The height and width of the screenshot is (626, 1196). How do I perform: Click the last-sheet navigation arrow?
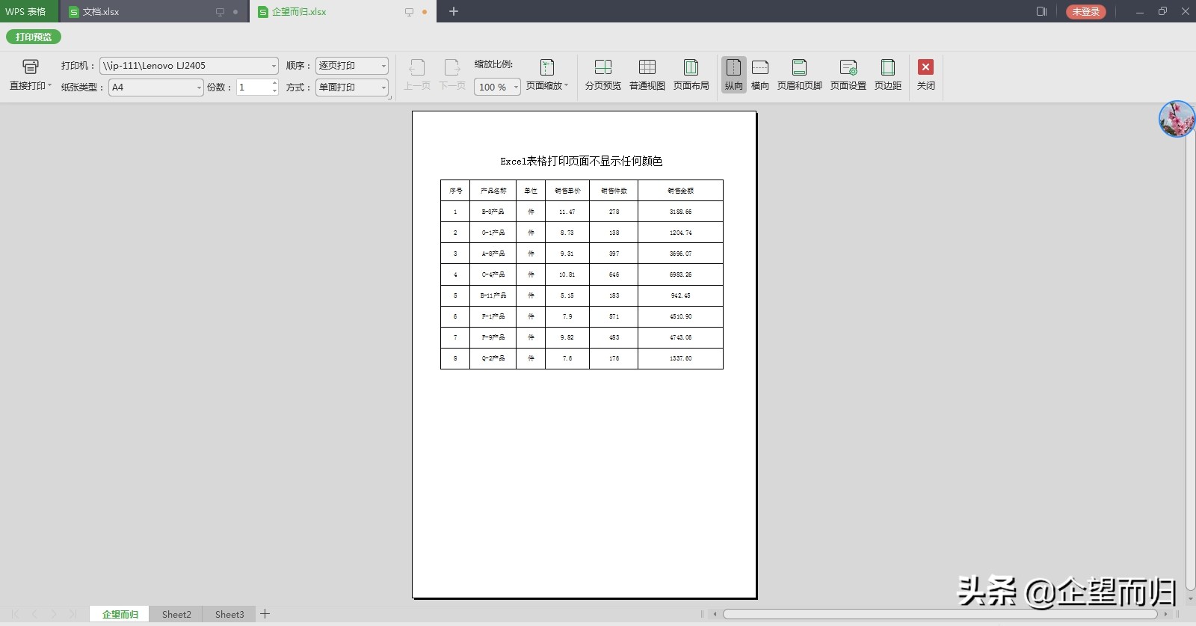coord(73,614)
